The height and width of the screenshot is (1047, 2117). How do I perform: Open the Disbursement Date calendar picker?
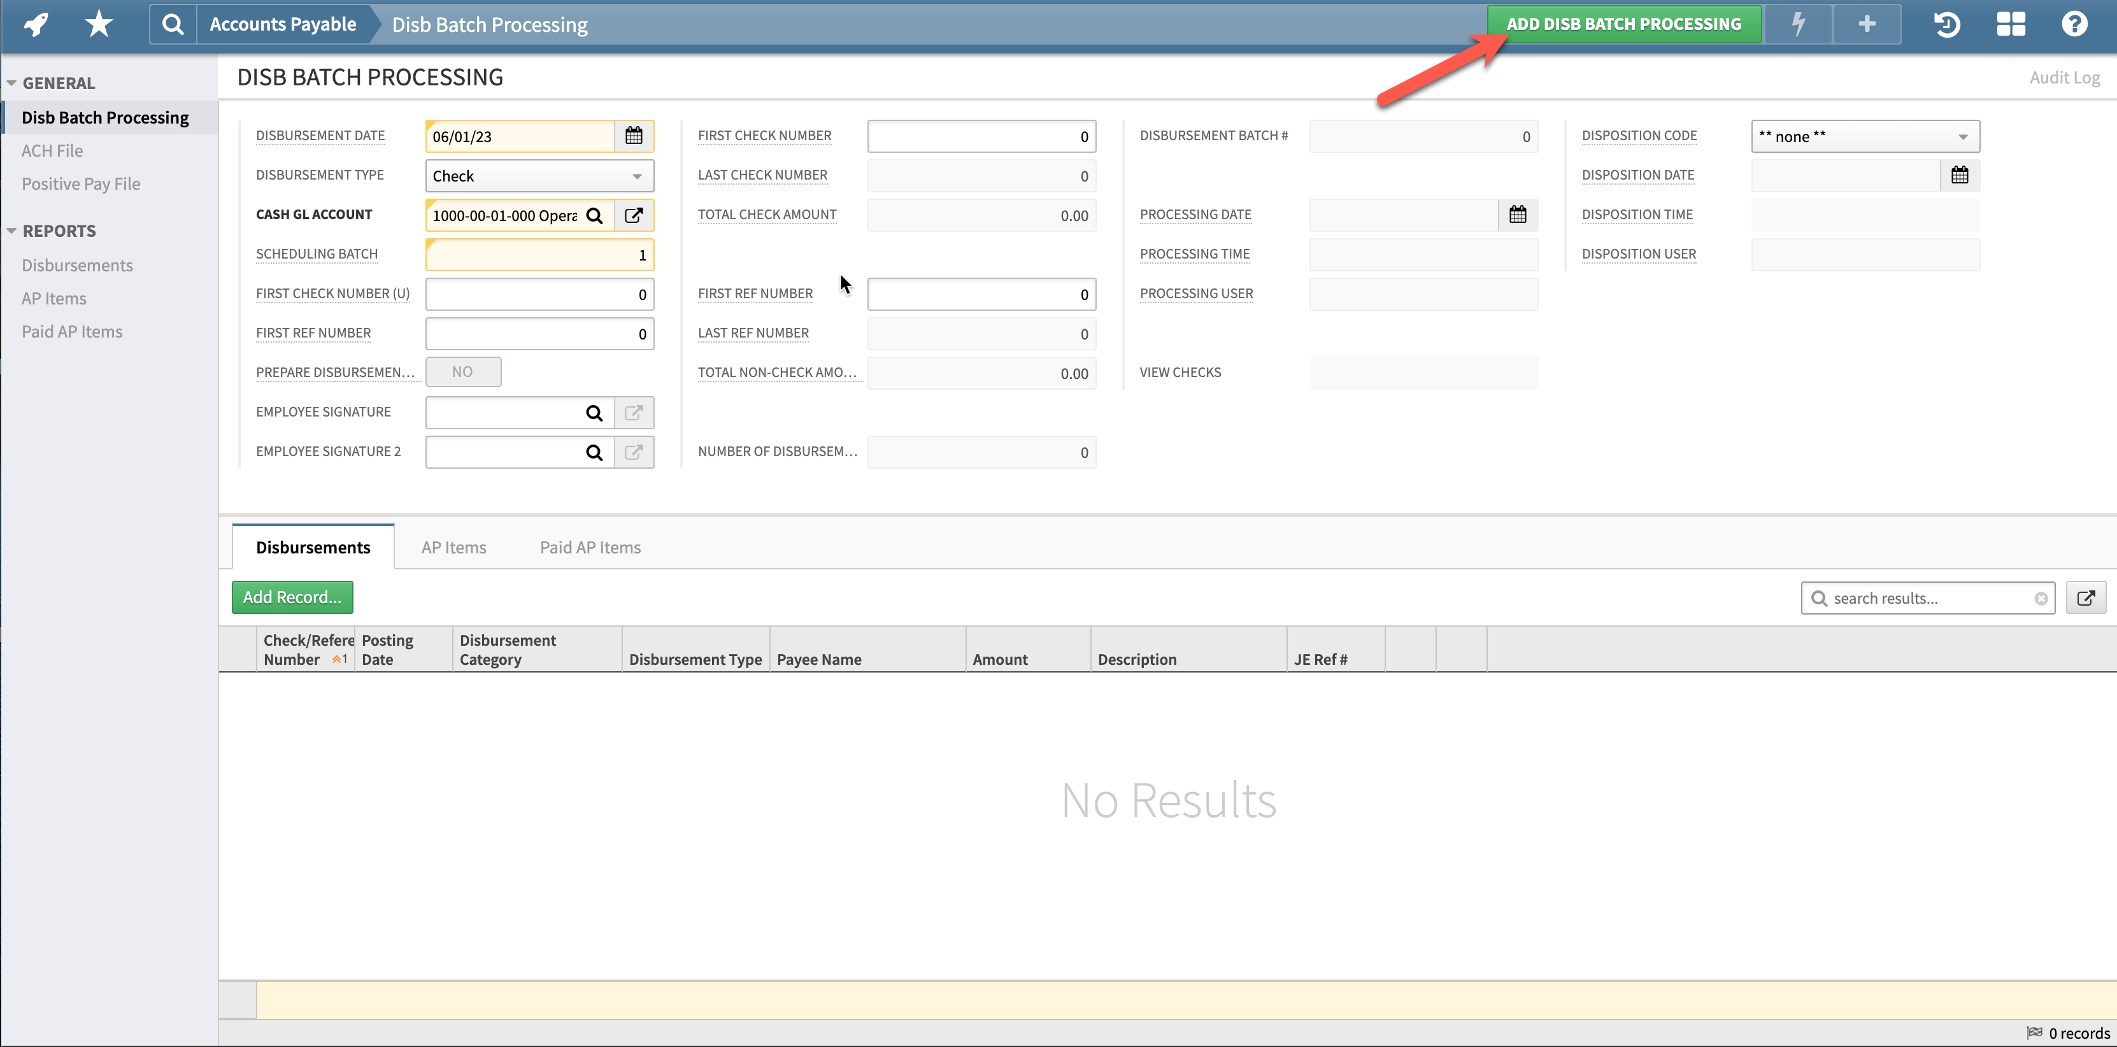tap(634, 136)
